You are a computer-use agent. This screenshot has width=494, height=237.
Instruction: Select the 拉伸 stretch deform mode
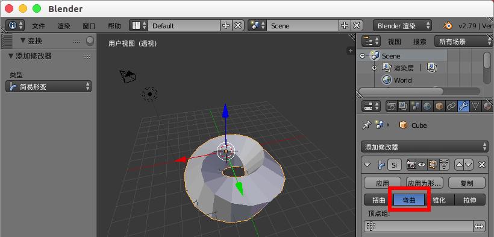(470, 200)
